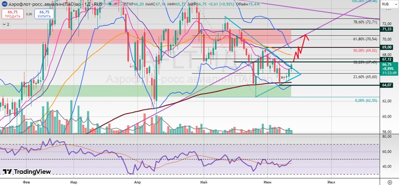Expand the collapsed indicator legend showing 2
The width and height of the screenshot is (399, 185).
6,25
